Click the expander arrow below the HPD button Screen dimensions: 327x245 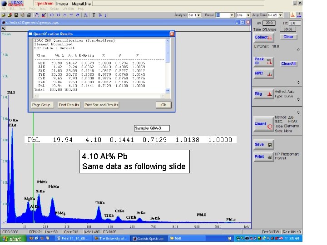298,82
